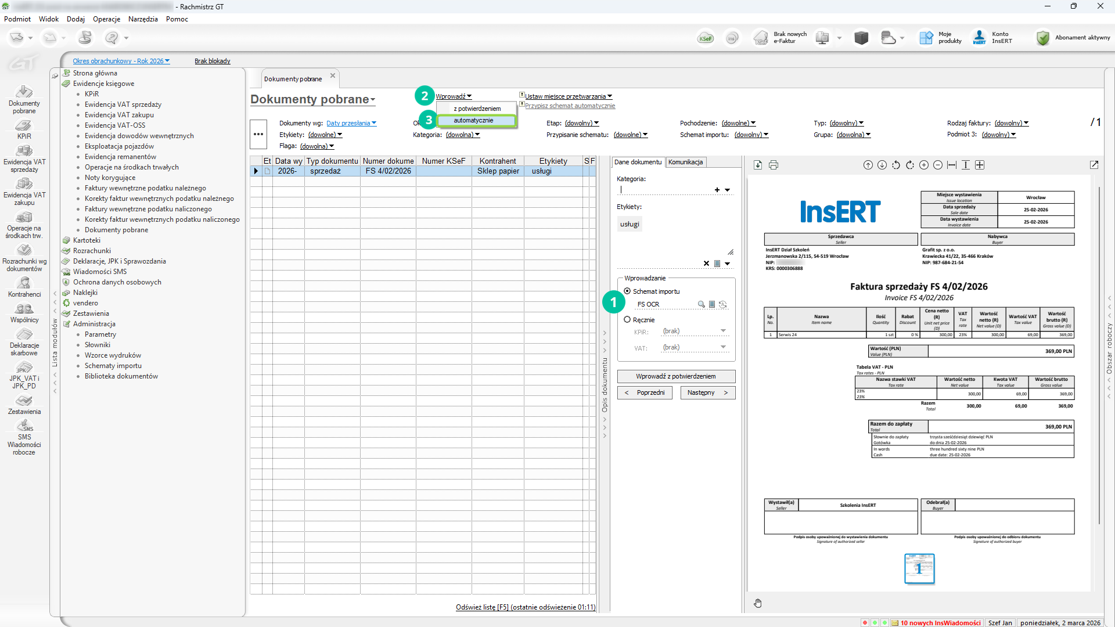Select the Ręcznie radio button

pyautogui.click(x=627, y=320)
